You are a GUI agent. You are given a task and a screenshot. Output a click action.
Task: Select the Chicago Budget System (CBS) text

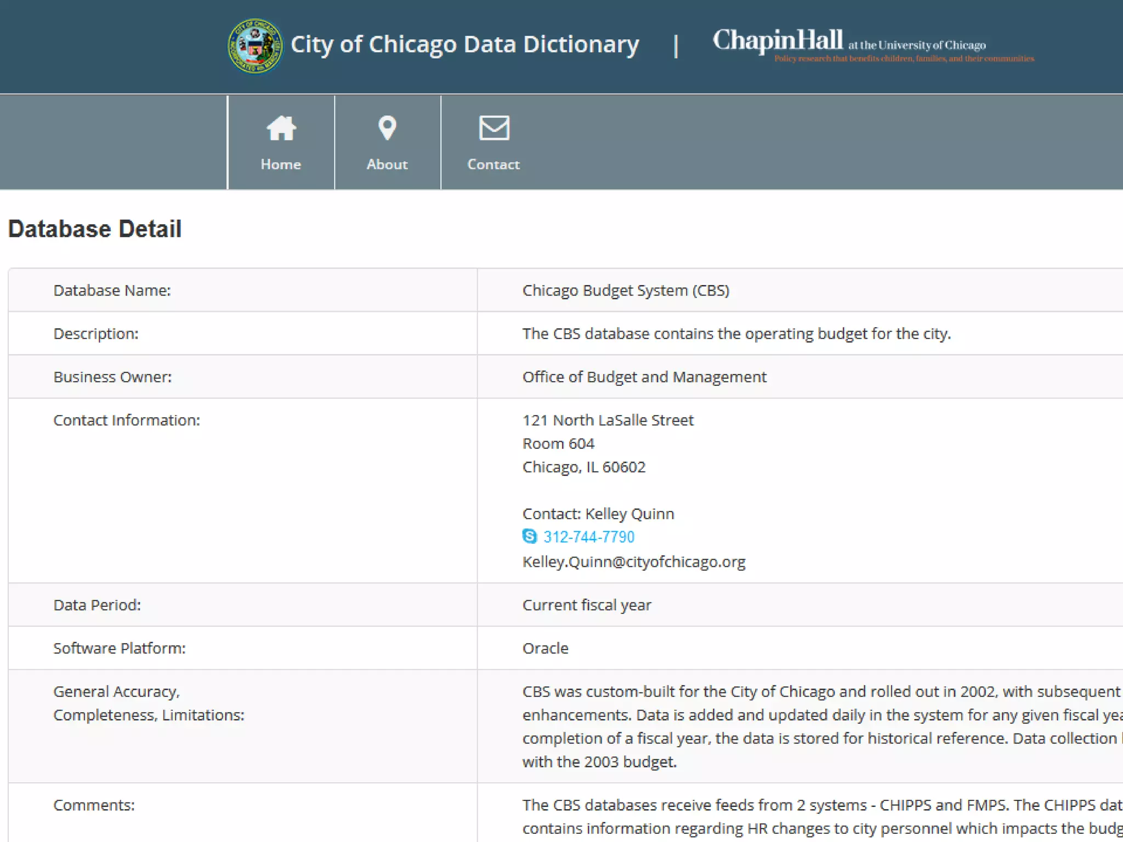tap(626, 291)
